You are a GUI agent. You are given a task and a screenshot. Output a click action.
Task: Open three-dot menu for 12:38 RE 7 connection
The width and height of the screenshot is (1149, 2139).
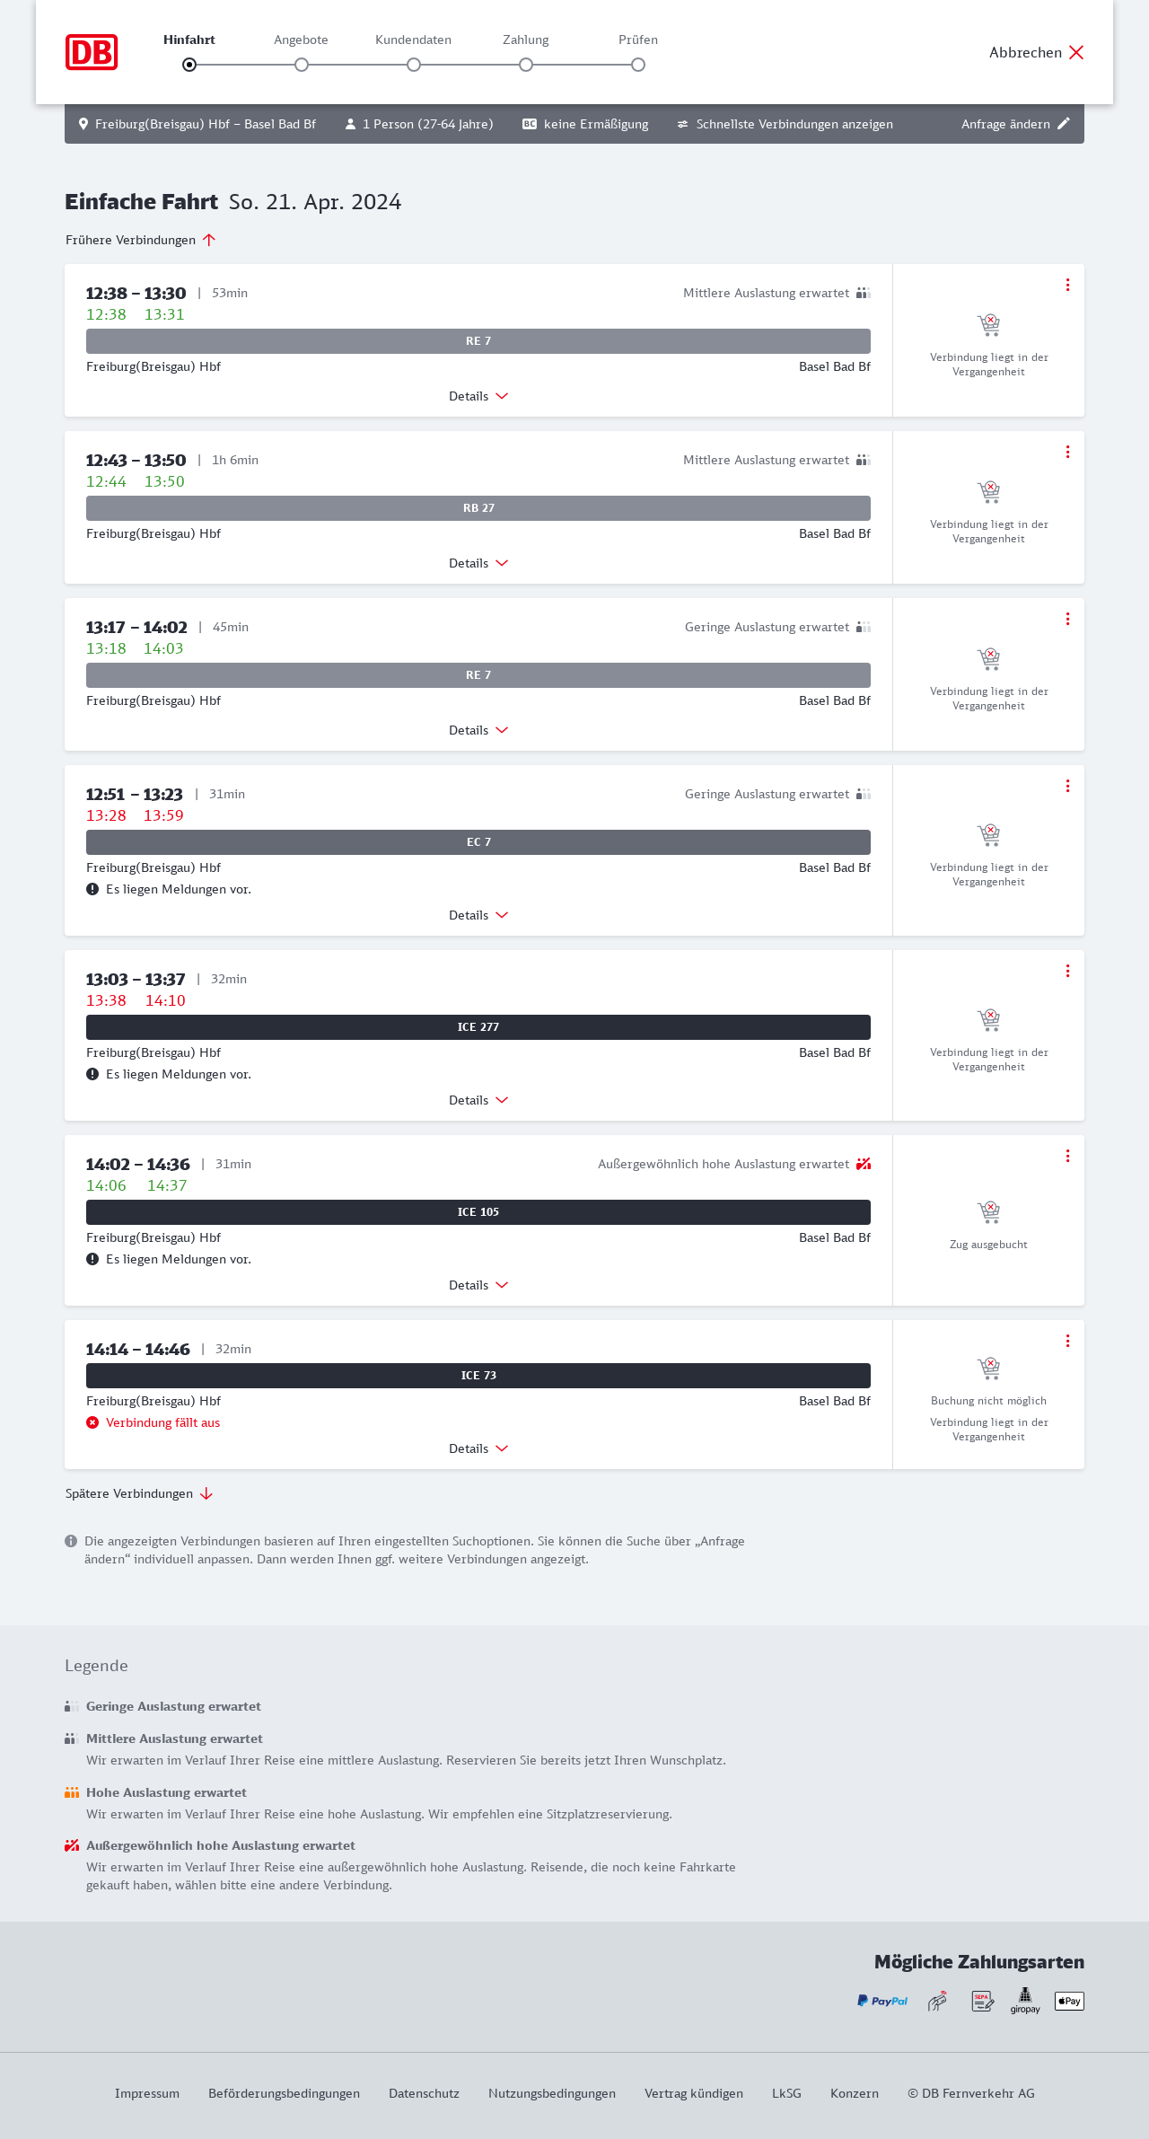coord(1067,285)
